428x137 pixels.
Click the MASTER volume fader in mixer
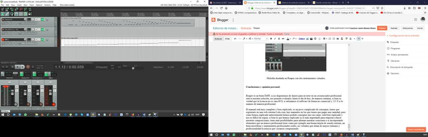[13, 93]
